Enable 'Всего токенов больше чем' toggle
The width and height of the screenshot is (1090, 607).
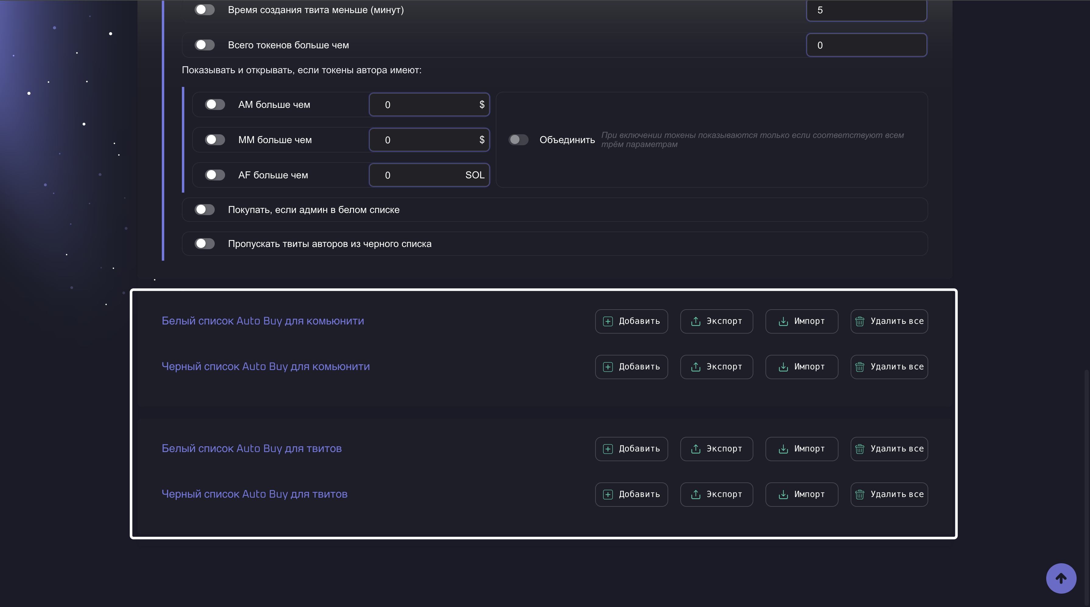pos(204,45)
